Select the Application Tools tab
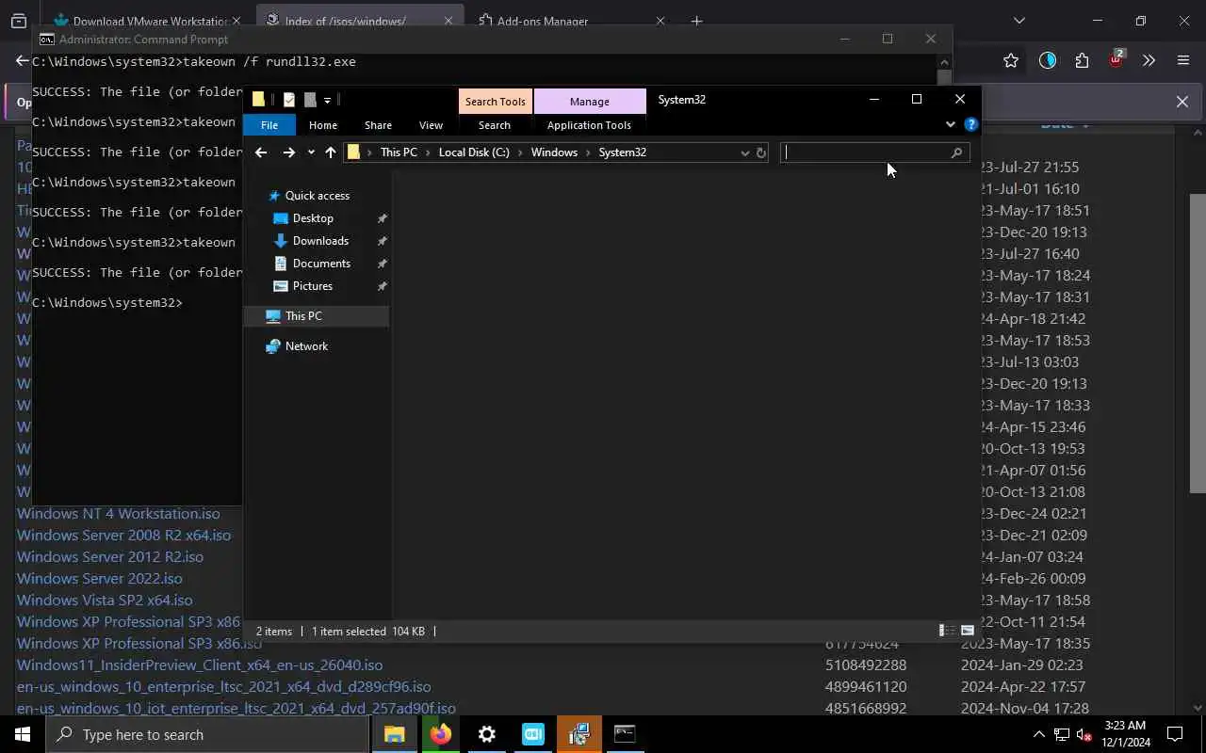Viewport: 1206px width, 753px height. click(589, 125)
